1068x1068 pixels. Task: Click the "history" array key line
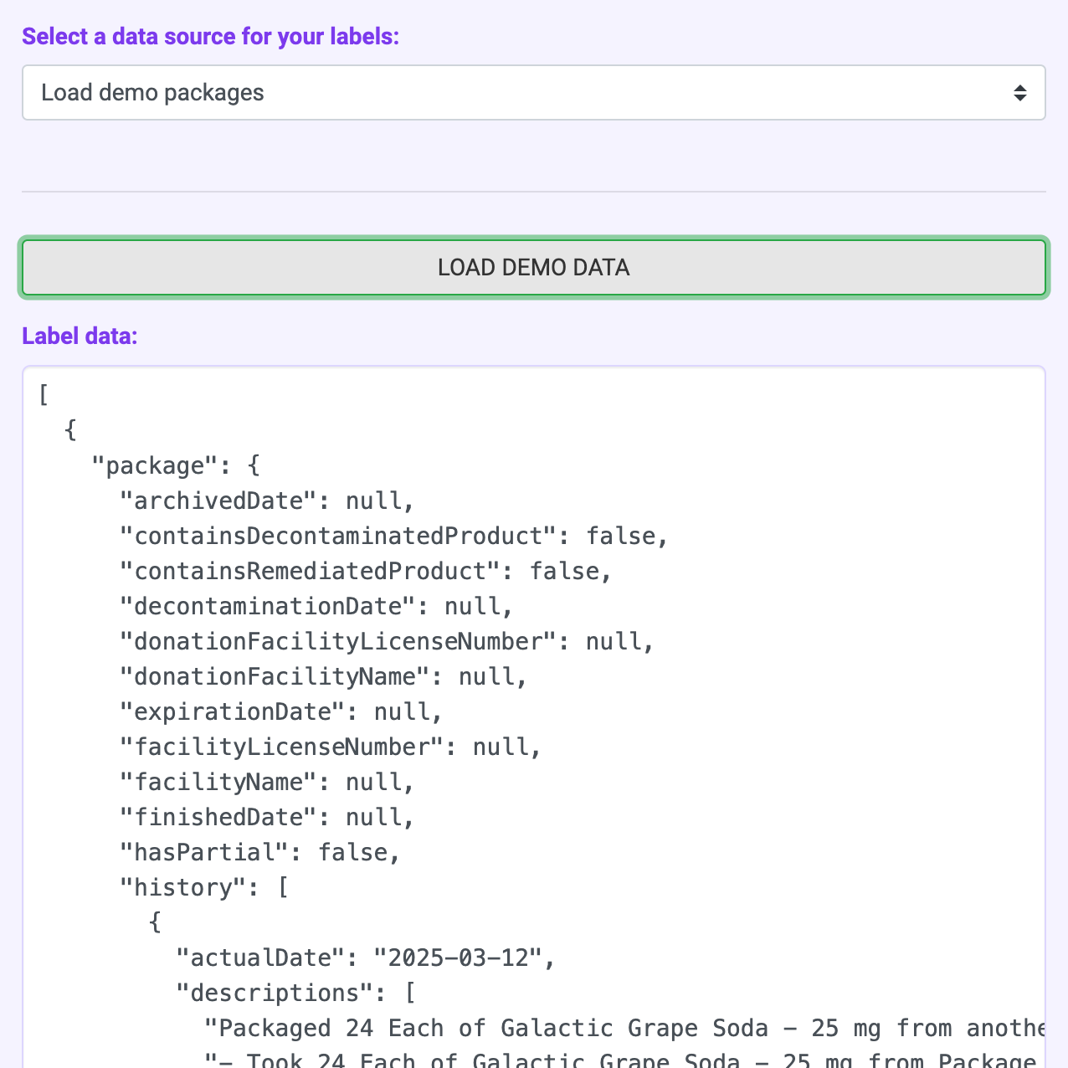(203, 887)
